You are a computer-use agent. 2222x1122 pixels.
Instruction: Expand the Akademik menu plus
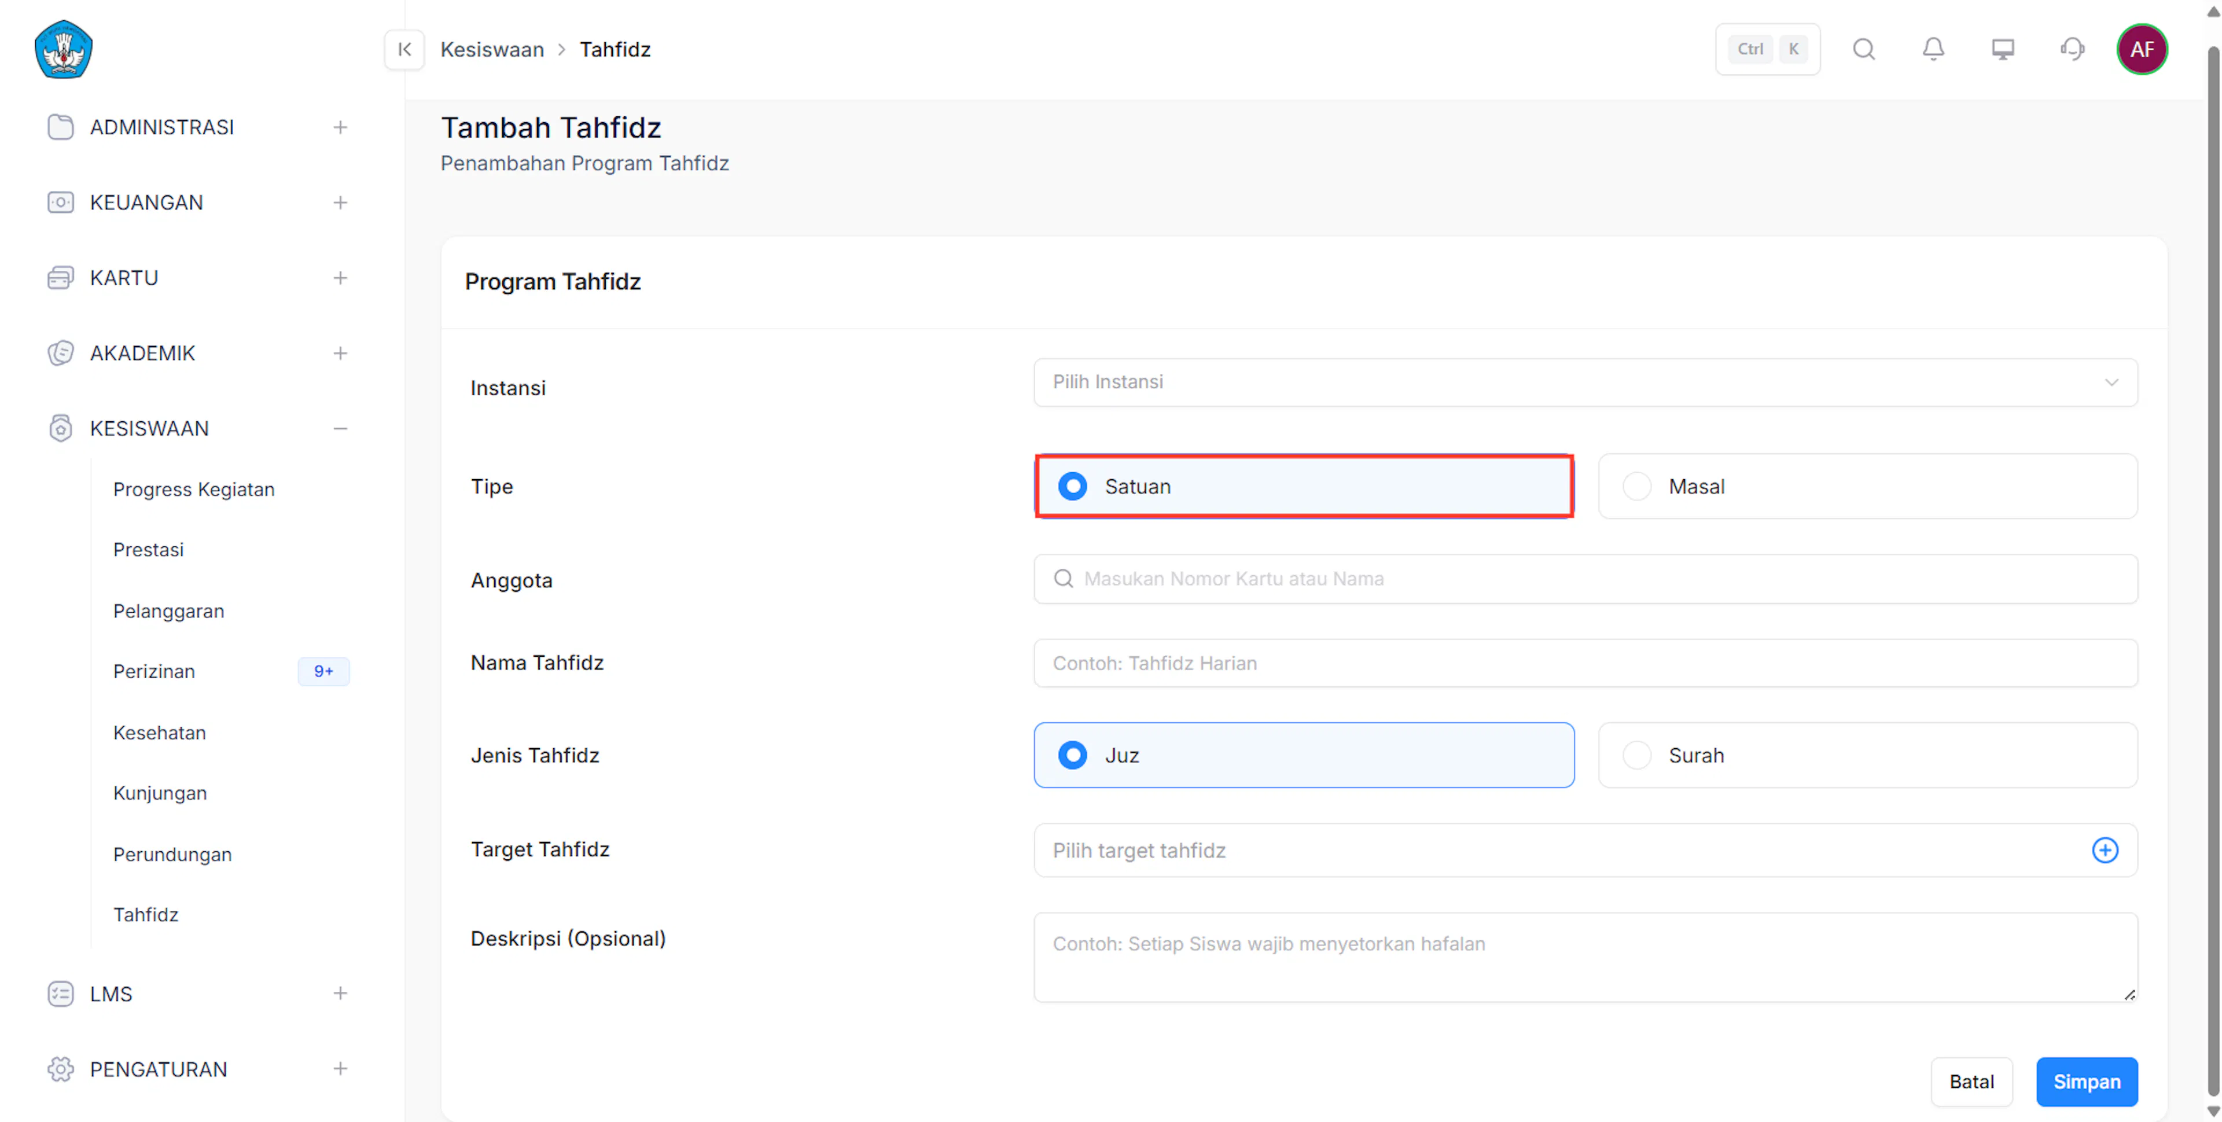click(x=341, y=353)
